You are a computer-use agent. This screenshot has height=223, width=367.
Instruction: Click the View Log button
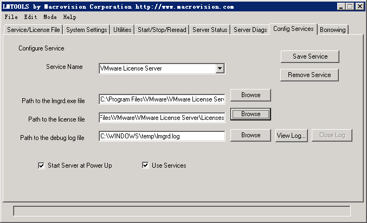pos(292,135)
